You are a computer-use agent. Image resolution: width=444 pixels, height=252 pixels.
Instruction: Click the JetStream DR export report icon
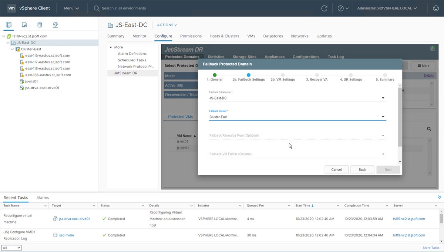click(431, 48)
